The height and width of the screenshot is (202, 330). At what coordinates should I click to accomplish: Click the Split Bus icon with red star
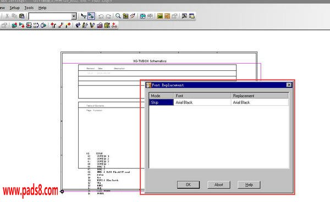68,25
